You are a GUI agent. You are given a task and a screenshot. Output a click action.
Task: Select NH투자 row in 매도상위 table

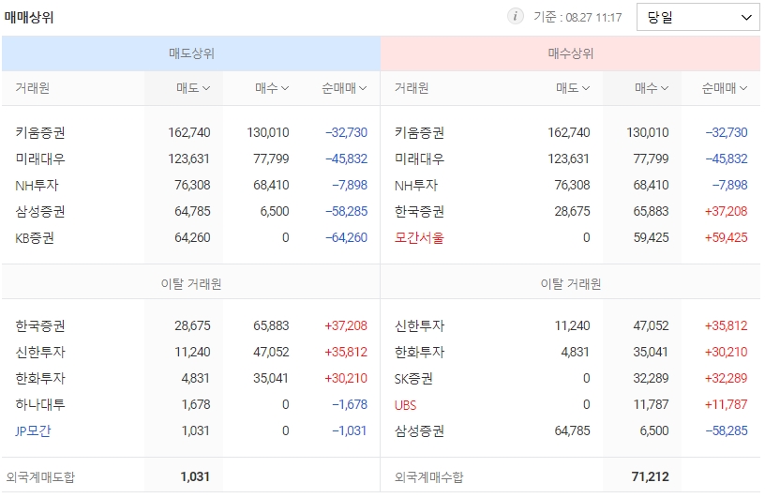tap(191, 185)
